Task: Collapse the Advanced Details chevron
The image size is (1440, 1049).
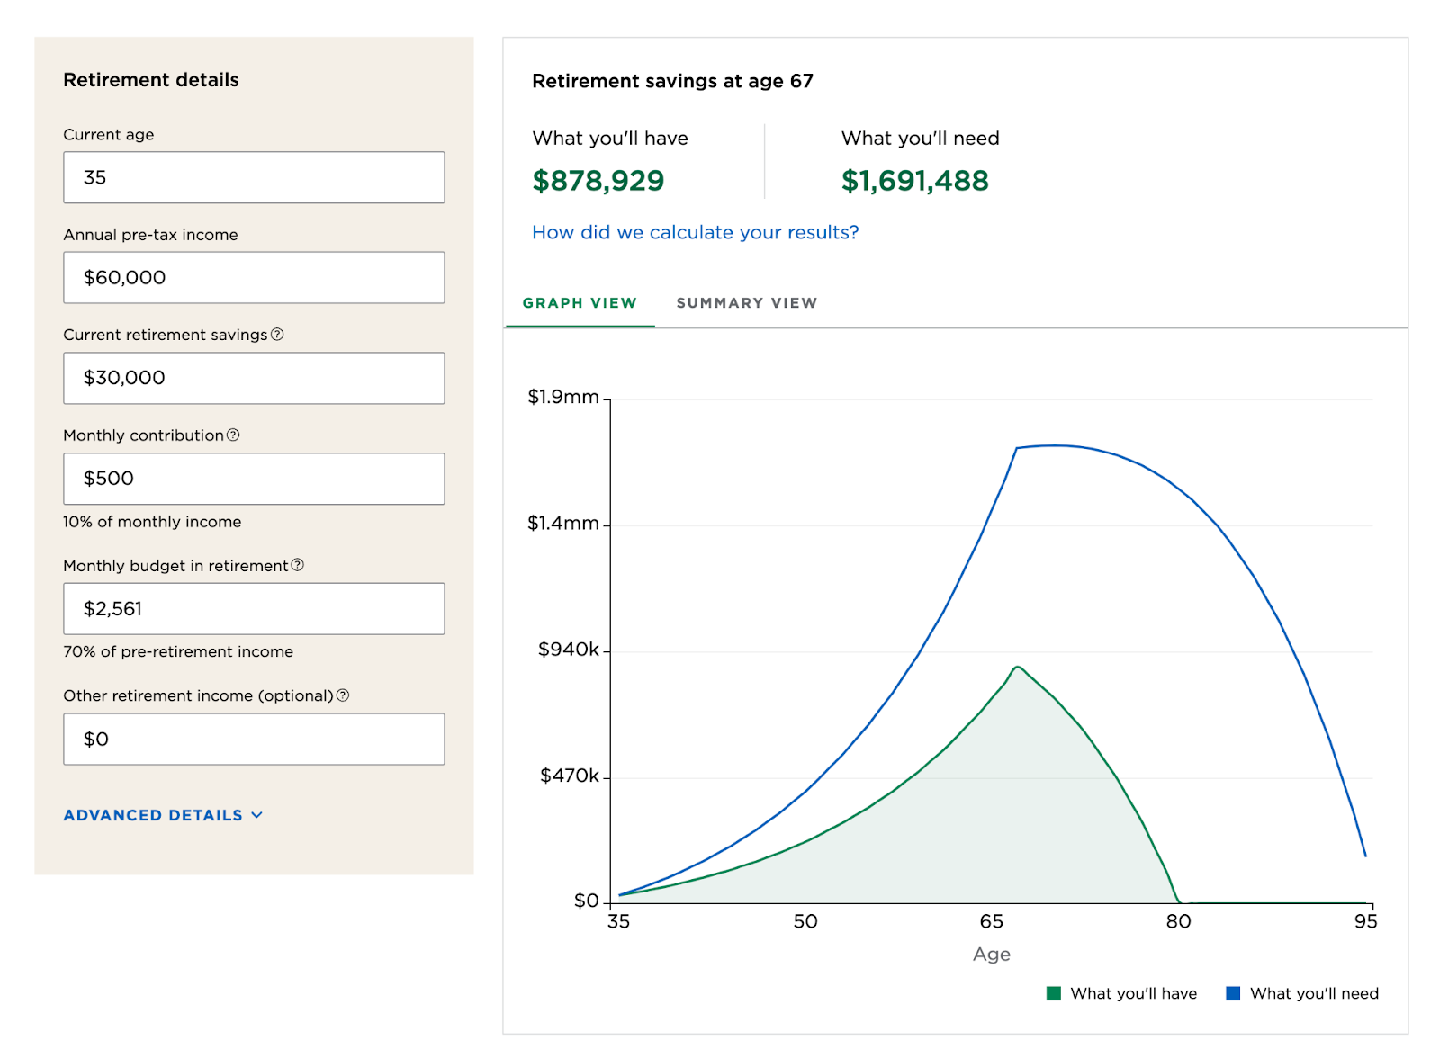Action: click(x=256, y=815)
